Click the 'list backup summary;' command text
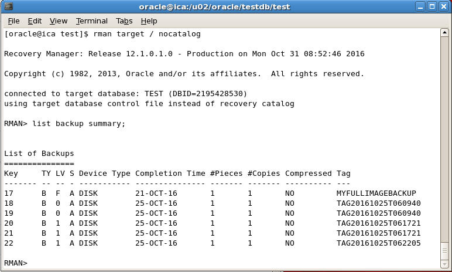 click(78, 124)
